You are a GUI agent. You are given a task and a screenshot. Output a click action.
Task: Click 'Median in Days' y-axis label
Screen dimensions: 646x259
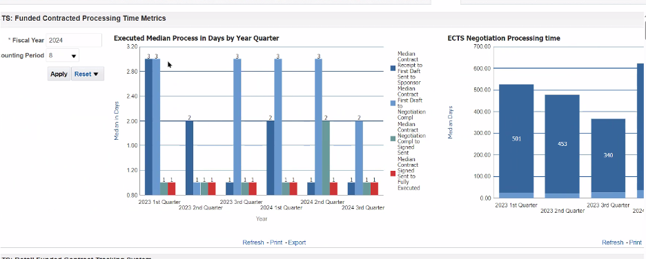coord(117,121)
